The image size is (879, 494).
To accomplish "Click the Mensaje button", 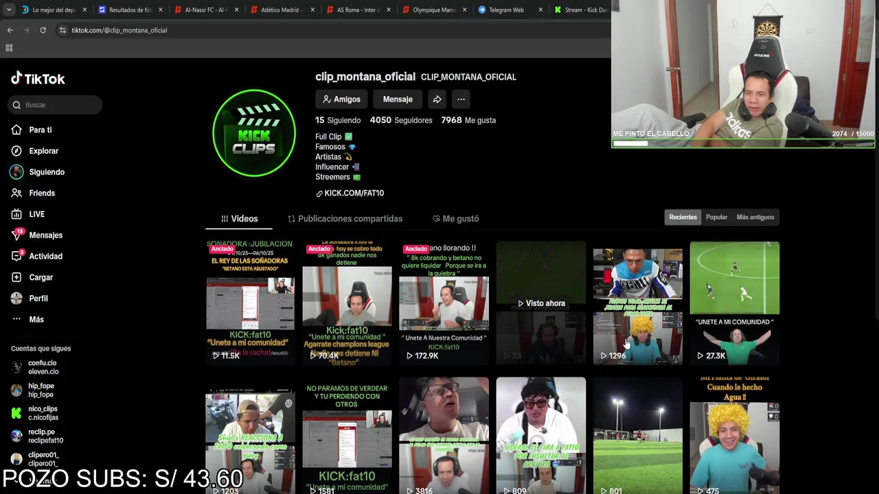I will click(x=398, y=99).
